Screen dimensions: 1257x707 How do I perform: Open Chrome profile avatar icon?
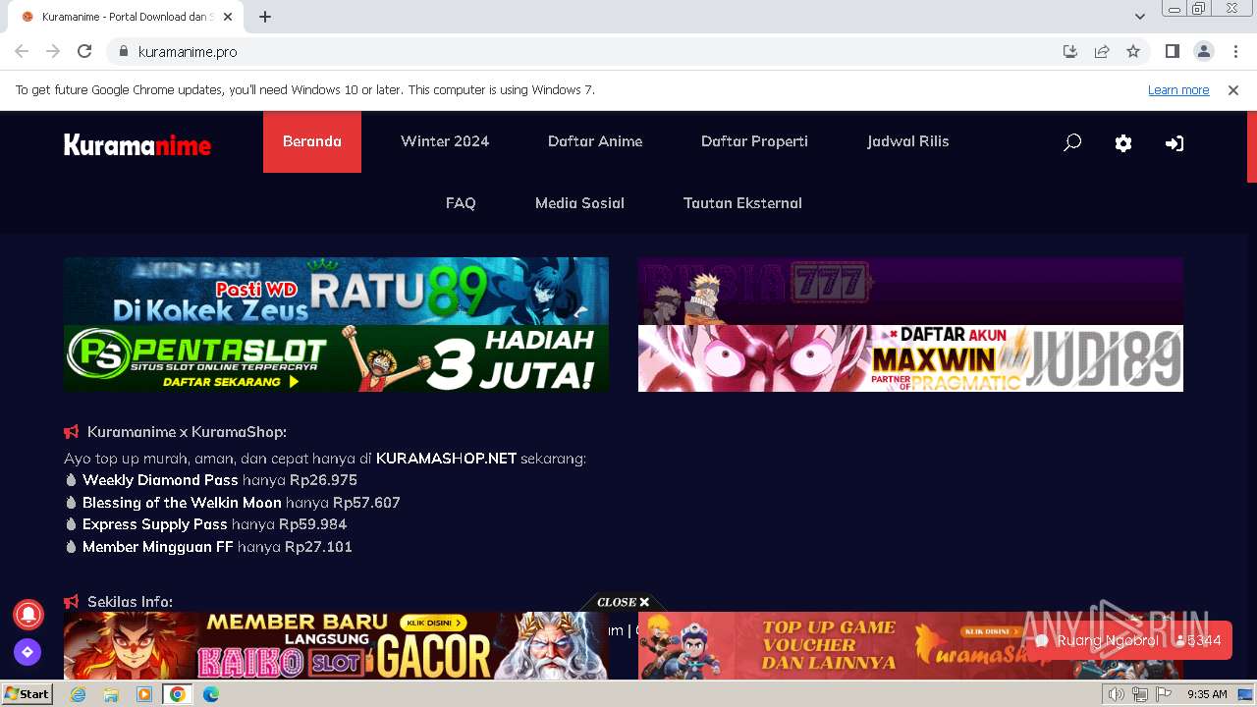point(1204,51)
